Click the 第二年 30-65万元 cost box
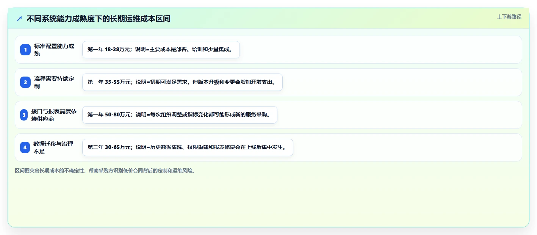 click(x=188, y=147)
